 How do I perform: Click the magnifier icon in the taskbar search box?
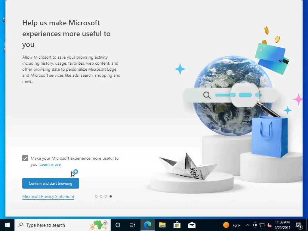pos(20,225)
